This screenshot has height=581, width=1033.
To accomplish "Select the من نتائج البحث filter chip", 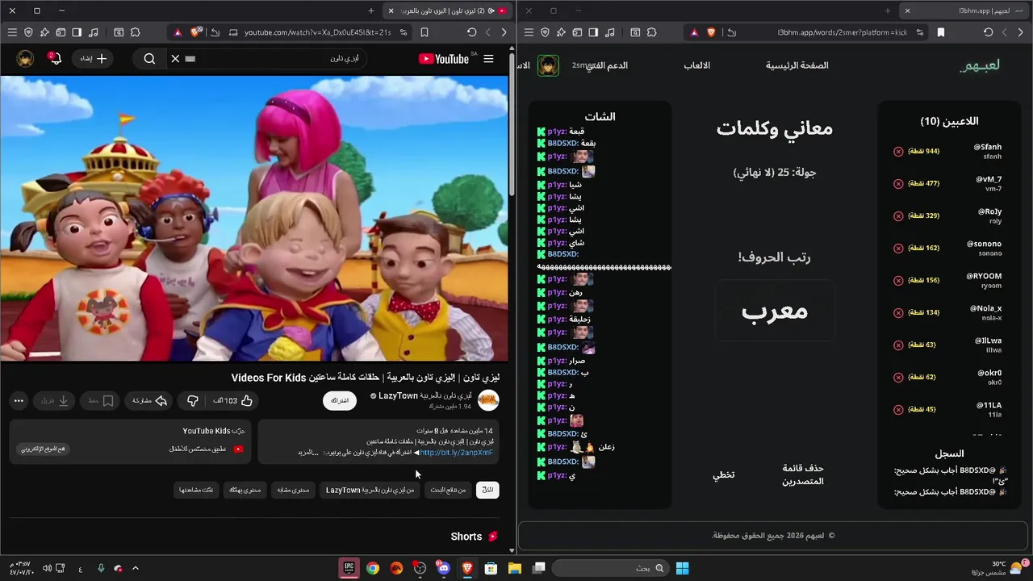I will click(447, 490).
